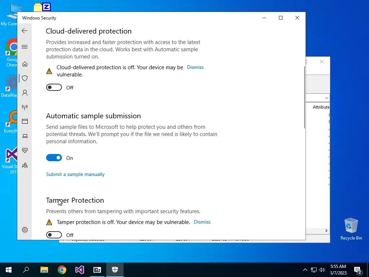Close the Windows Security window
Image resolution: width=369 pixels, height=277 pixels.
tap(297, 18)
